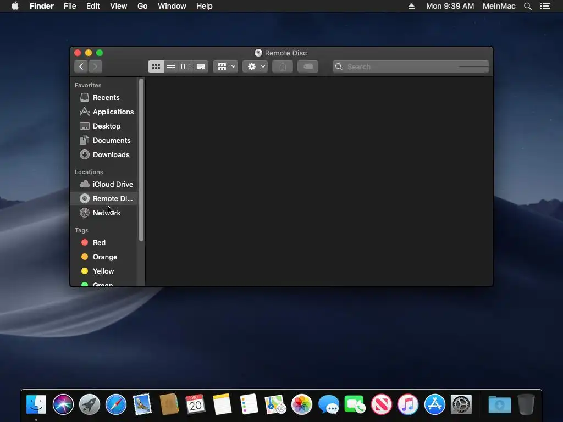563x422 pixels.
Task: Open Recents in the sidebar
Action: (x=103, y=97)
